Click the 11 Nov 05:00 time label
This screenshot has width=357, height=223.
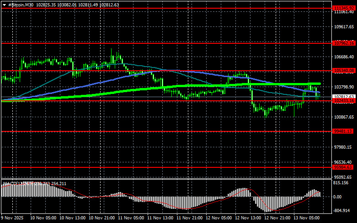[131, 218]
